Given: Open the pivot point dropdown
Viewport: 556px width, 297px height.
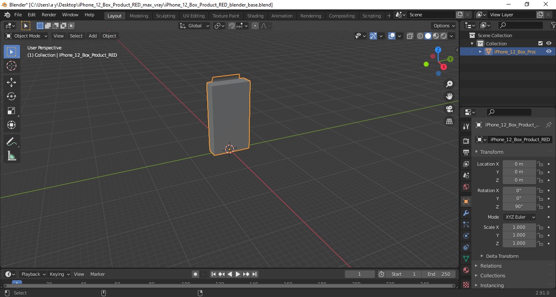Looking at the screenshot, I should [220, 26].
